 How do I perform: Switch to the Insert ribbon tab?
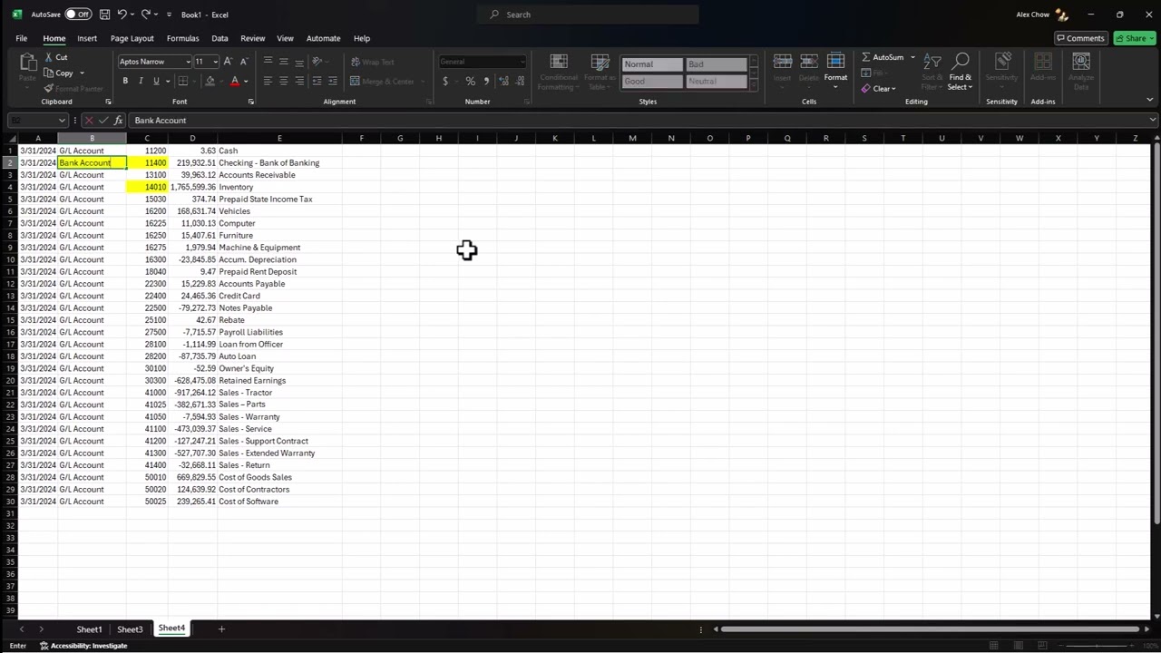[x=87, y=38]
